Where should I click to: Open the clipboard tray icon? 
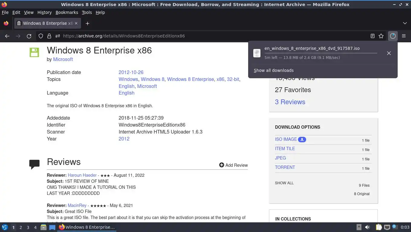point(379,227)
